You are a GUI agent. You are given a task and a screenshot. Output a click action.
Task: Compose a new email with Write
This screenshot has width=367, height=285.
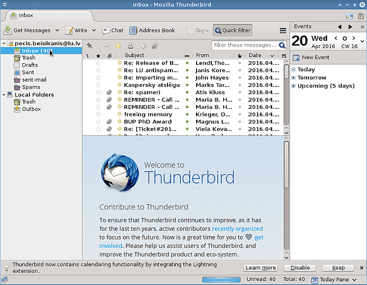(76, 30)
